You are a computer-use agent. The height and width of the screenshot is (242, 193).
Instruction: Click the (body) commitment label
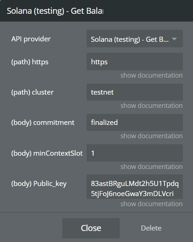43,123
